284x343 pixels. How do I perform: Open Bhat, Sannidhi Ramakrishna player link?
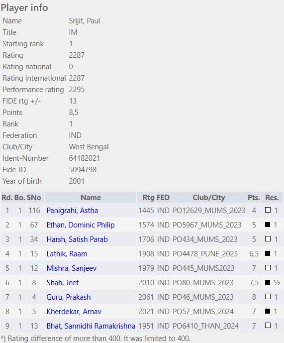[91, 326]
